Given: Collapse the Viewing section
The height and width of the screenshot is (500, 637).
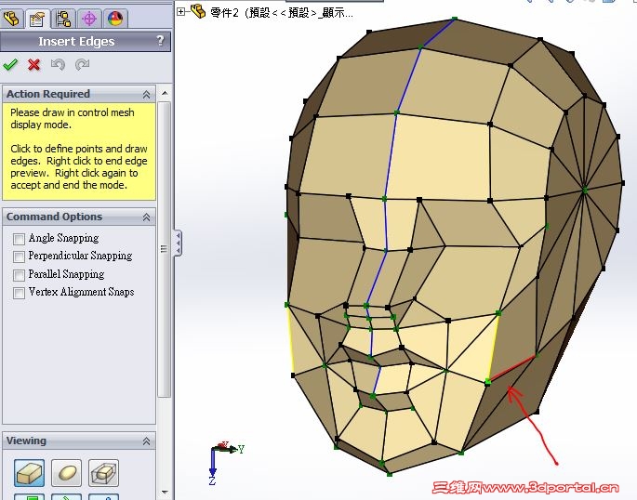Looking at the screenshot, I should (146, 441).
